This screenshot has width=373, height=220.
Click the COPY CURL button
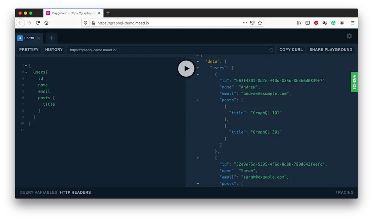[x=290, y=49]
